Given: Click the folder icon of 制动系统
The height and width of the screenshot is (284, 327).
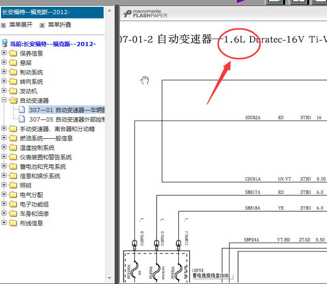Looking at the screenshot, I should (13, 72).
